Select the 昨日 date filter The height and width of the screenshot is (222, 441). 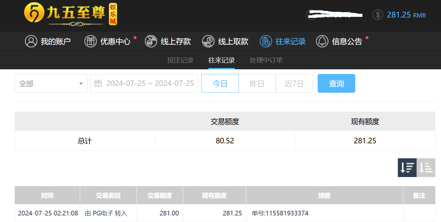coord(257,83)
